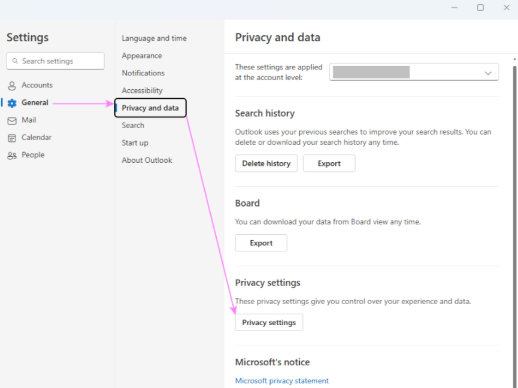518x388 pixels.
Task: Focus the Search settings field
Action: (56, 60)
